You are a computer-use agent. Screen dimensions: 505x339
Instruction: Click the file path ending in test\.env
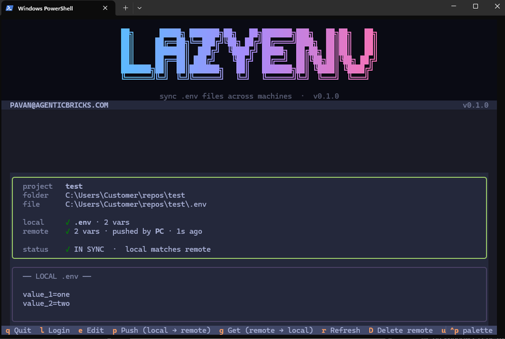point(136,205)
